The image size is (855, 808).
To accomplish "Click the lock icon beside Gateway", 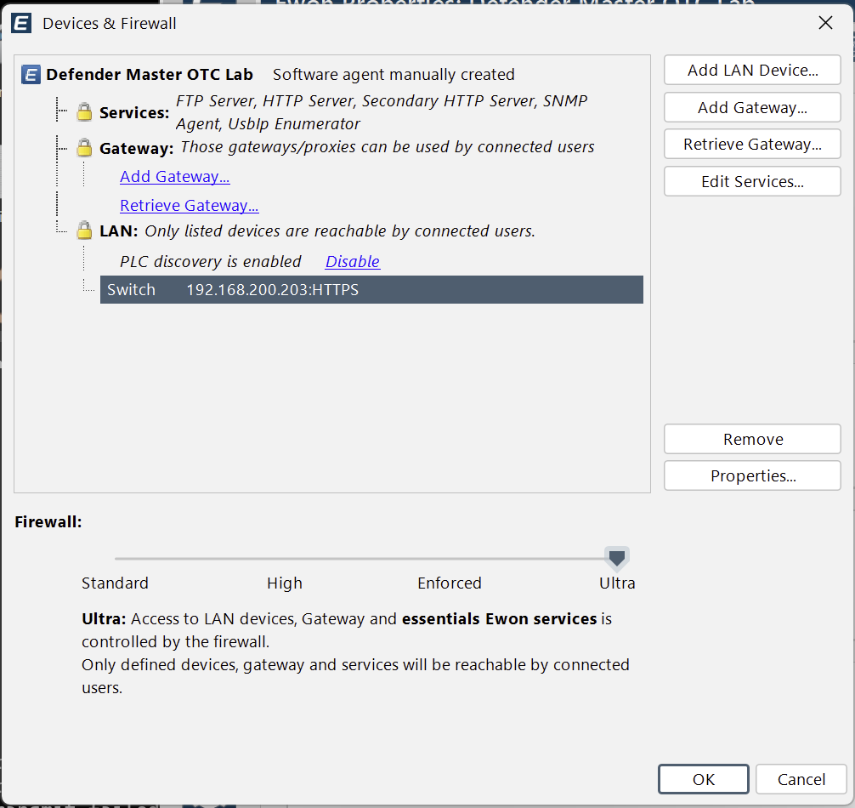I will (84, 147).
